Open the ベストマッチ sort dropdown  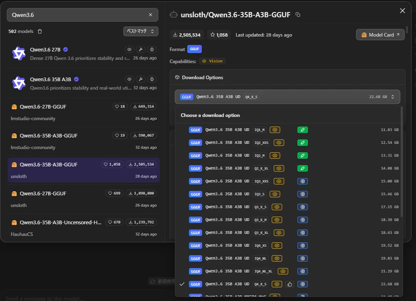pos(141,31)
